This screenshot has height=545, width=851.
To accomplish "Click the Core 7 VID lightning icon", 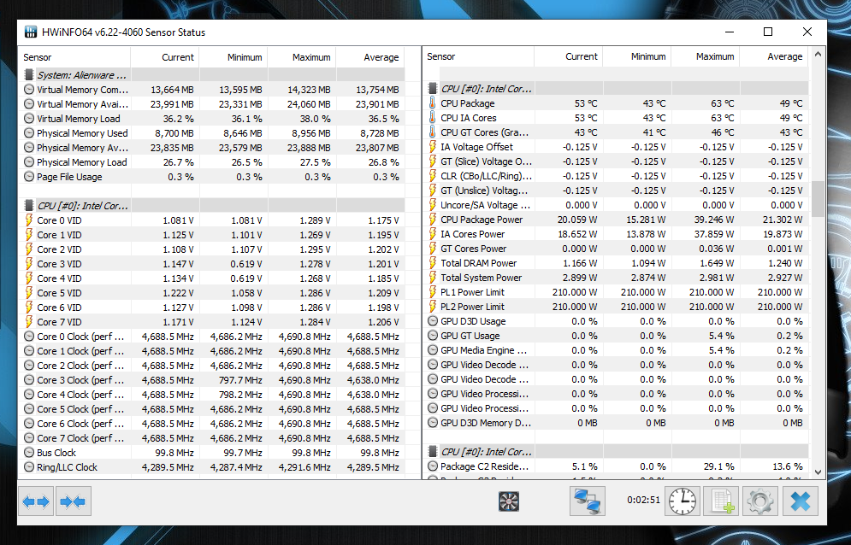I will (x=29, y=321).
